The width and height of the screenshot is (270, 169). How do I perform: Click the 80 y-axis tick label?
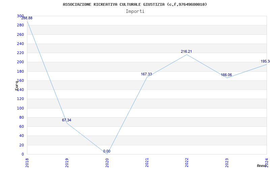click(21, 117)
